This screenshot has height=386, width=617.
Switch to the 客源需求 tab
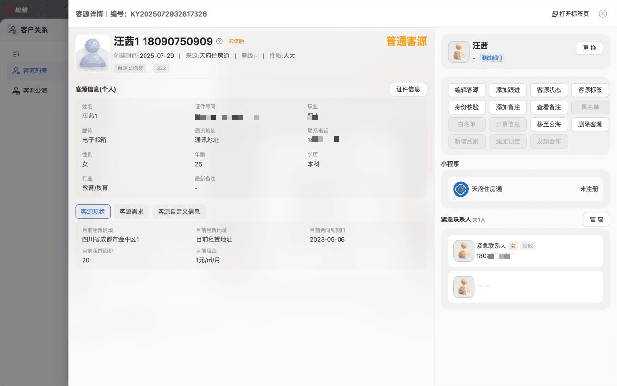tap(131, 212)
